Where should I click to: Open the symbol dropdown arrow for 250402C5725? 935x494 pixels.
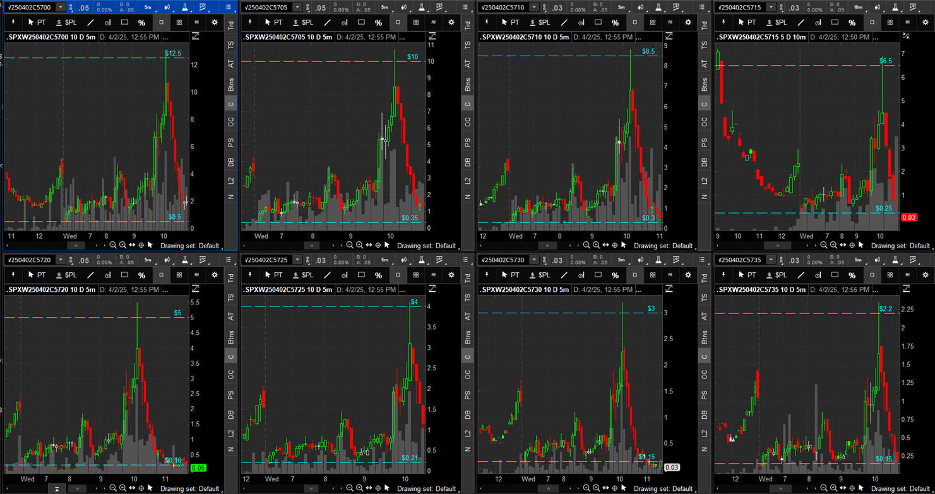pyautogui.click(x=297, y=260)
